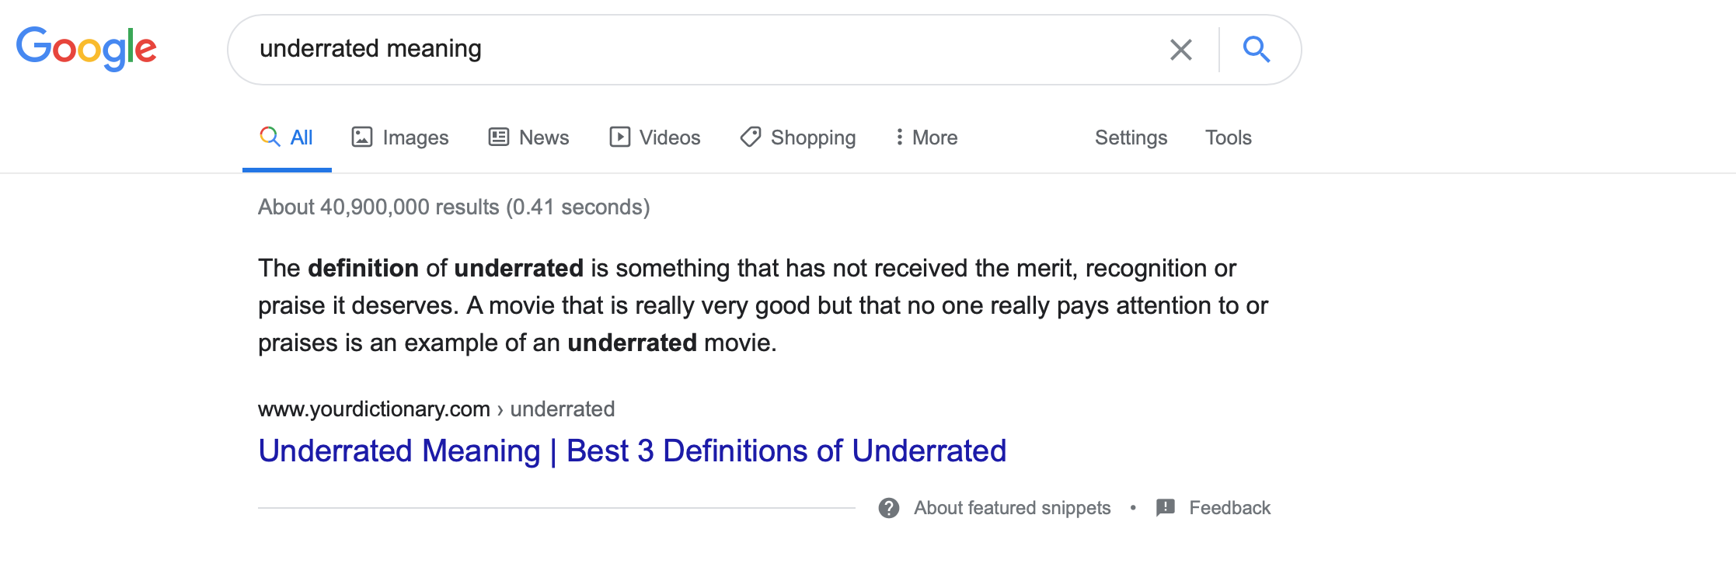Clear the search box with the X icon

coord(1180,50)
